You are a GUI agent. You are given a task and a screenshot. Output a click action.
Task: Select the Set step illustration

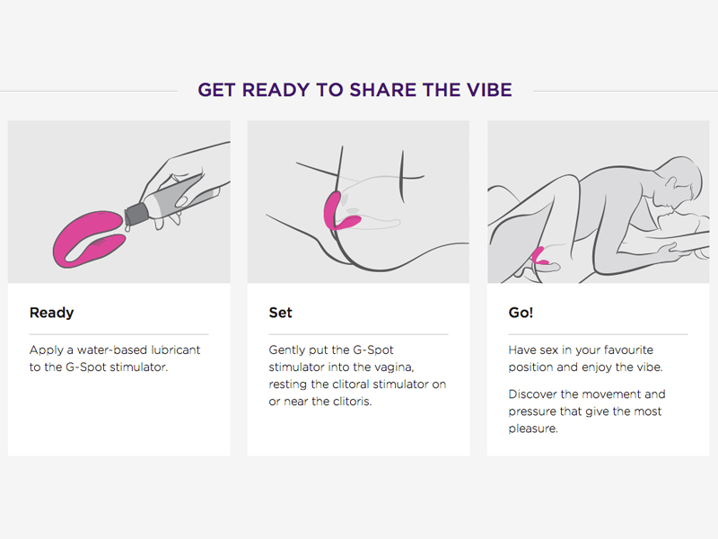pyautogui.click(x=358, y=201)
